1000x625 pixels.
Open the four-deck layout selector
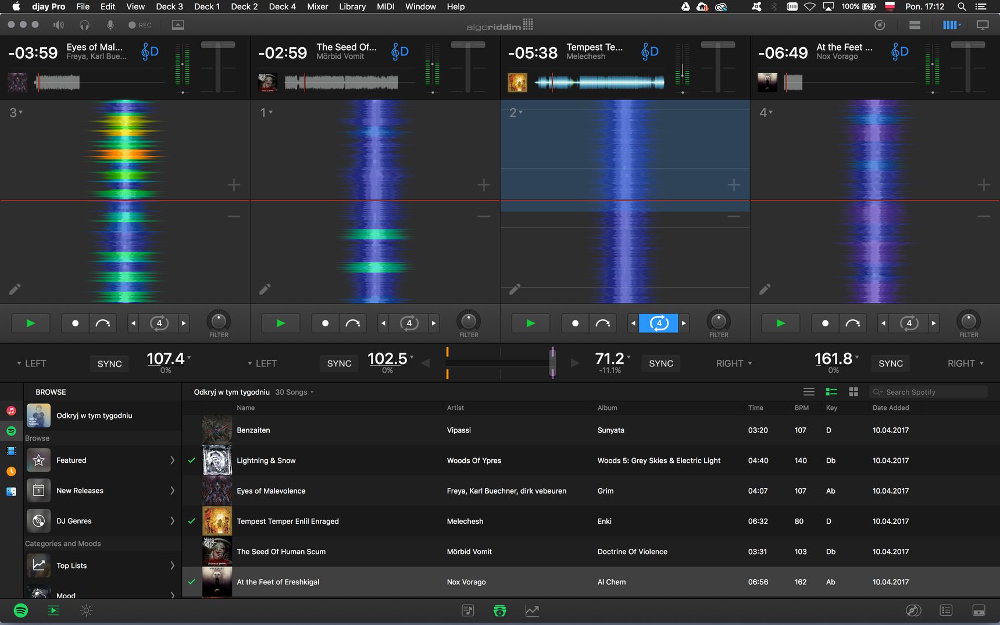tap(952, 25)
